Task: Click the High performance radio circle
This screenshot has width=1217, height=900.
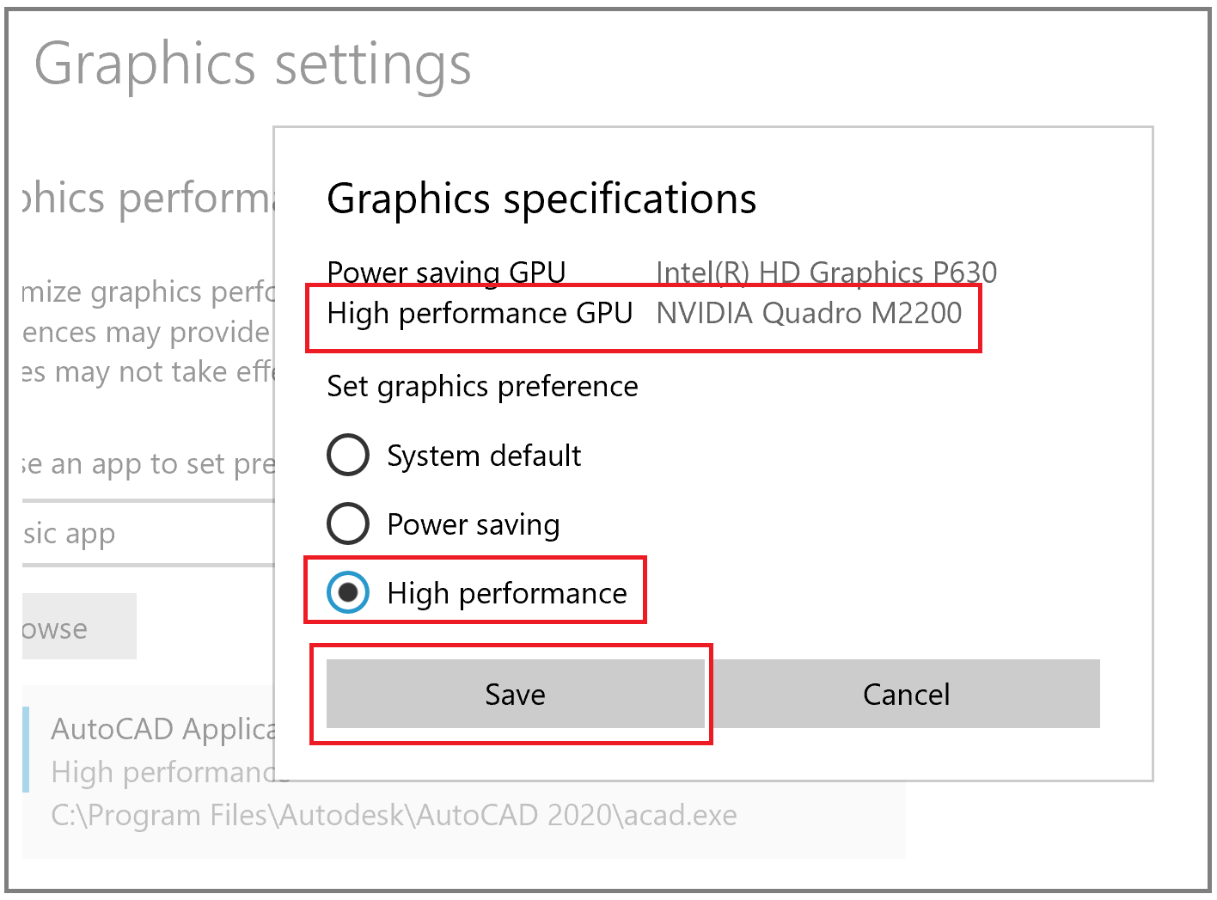Action: (x=348, y=592)
